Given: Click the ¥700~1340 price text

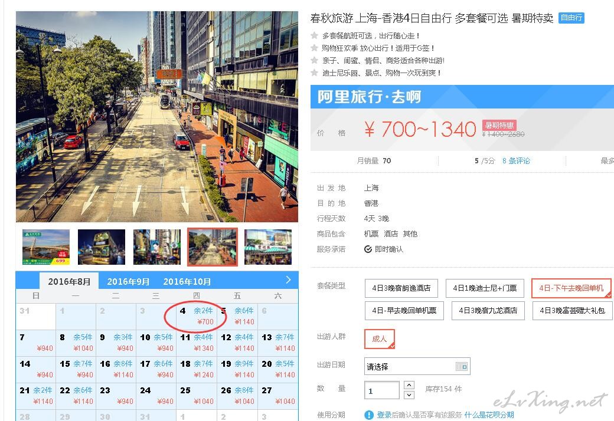Looking at the screenshot, I should coord(420,130).
